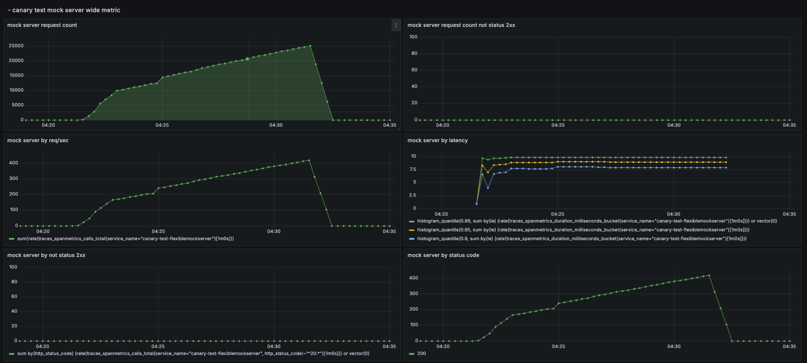Click the 400 y-axis label in req/sec panel
This screenshot has height=363, width=807.
[x=13, y=163]
